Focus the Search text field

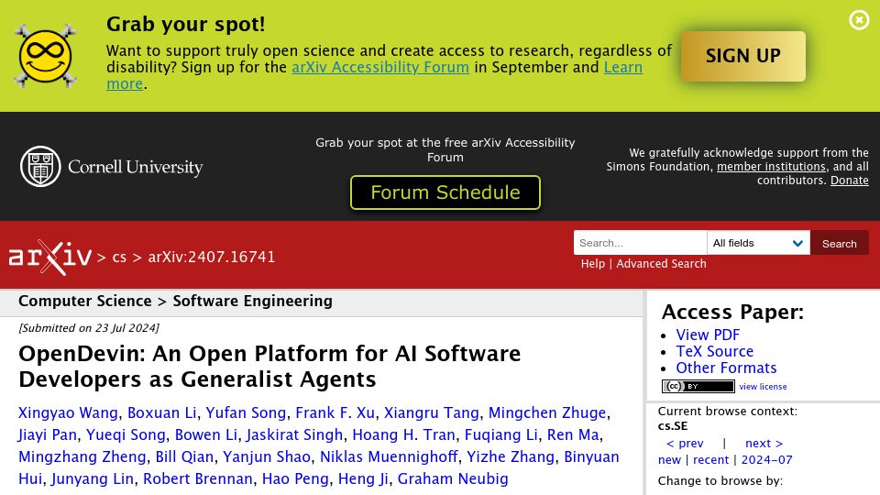coord(640,243)
